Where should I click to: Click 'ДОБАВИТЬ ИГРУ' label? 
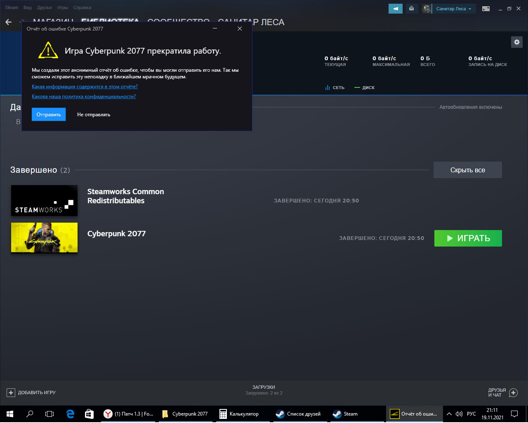point(37,392)
